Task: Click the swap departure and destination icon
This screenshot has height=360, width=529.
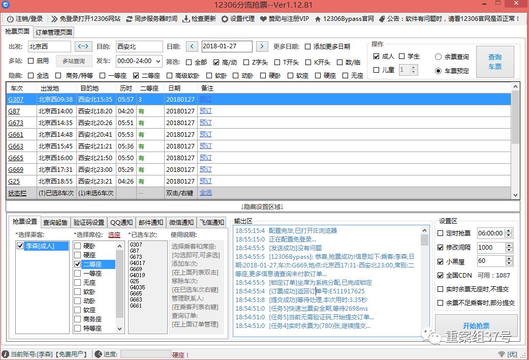Action: (x=82, y=46)
